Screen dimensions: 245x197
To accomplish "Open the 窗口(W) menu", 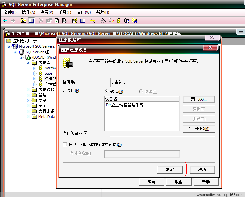I will (84, 12).
